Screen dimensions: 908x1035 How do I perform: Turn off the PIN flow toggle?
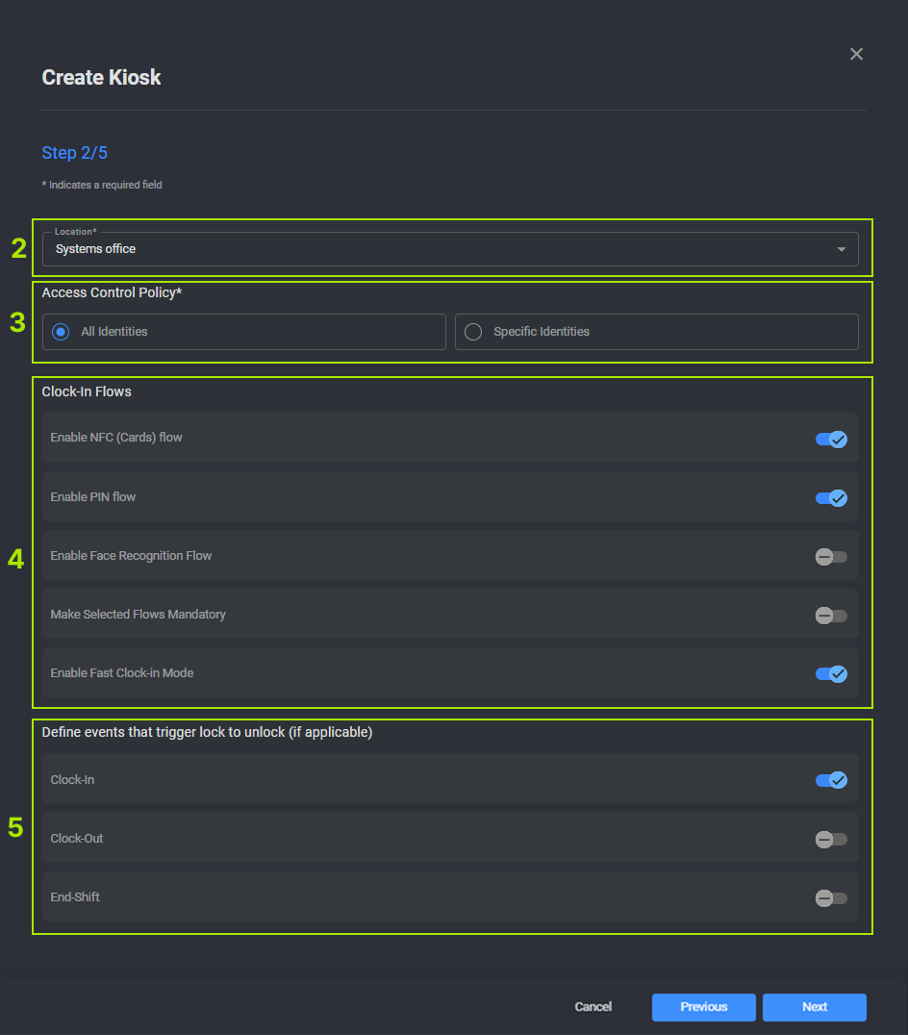831,498
